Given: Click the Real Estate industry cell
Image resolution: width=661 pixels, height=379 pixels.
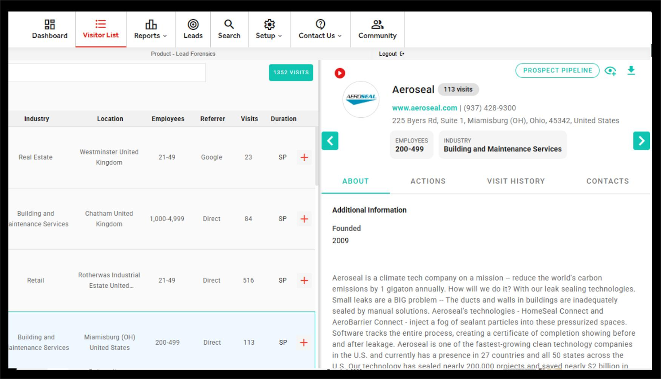Looking at the screenshot, I should (36, 157).
